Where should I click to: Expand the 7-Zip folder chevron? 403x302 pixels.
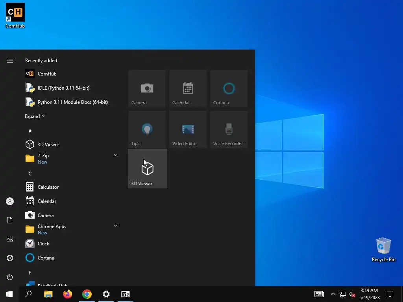tap(116, 155)
